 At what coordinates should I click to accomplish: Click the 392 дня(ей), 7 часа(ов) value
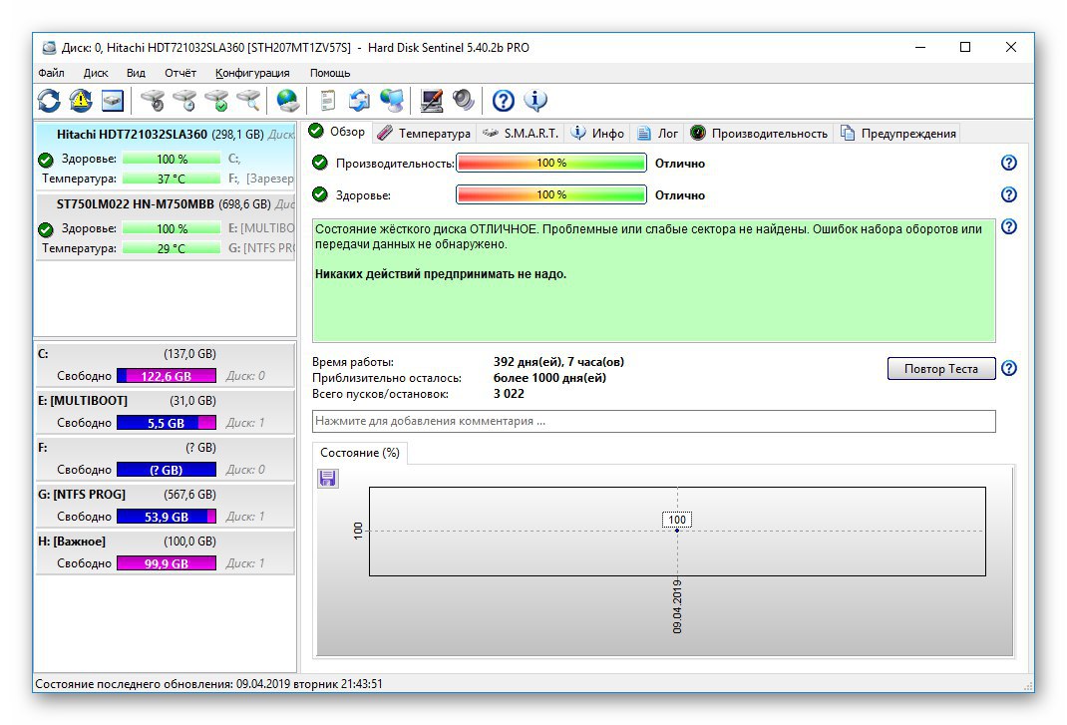coord(558,362)
